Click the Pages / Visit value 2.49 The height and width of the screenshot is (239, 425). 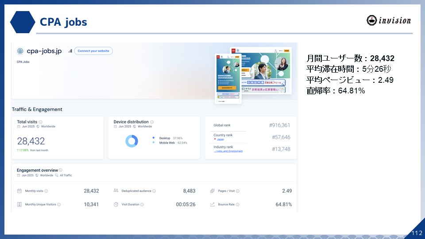click(287, 191)
